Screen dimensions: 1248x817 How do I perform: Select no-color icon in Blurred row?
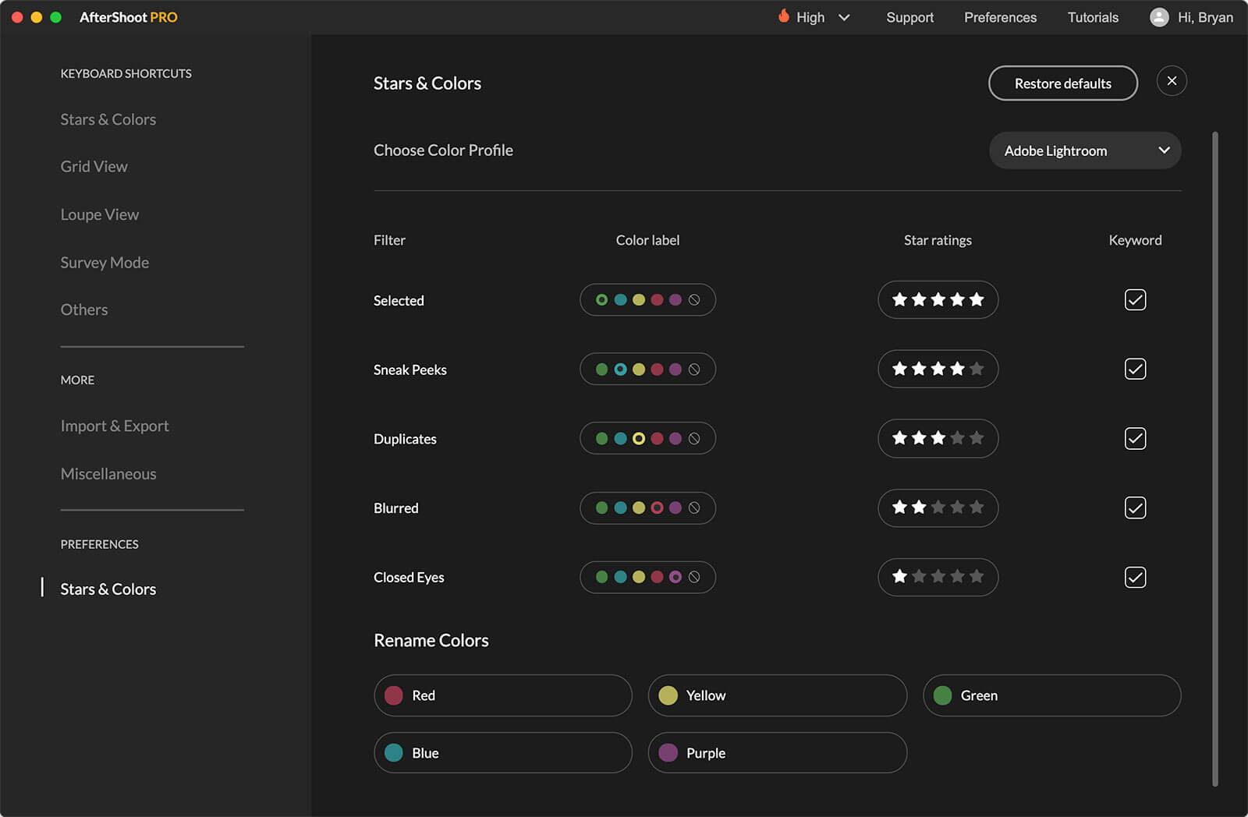[694, 508]
